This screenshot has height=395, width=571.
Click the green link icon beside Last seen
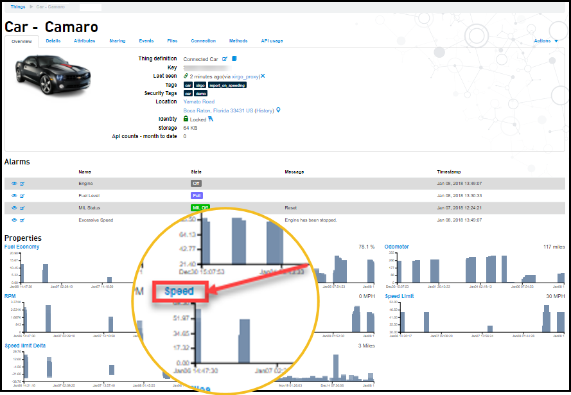(x=186, y=76)
